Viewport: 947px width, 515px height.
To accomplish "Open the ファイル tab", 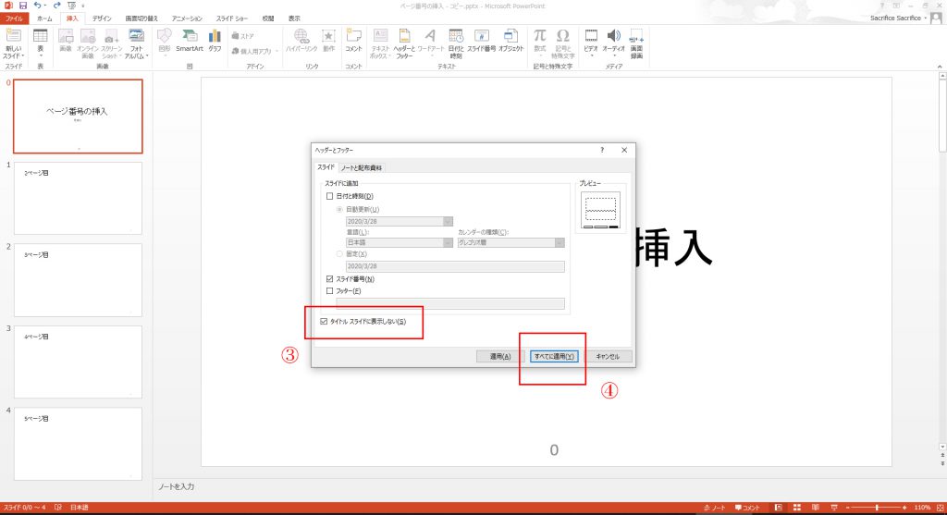I will 14,18.
